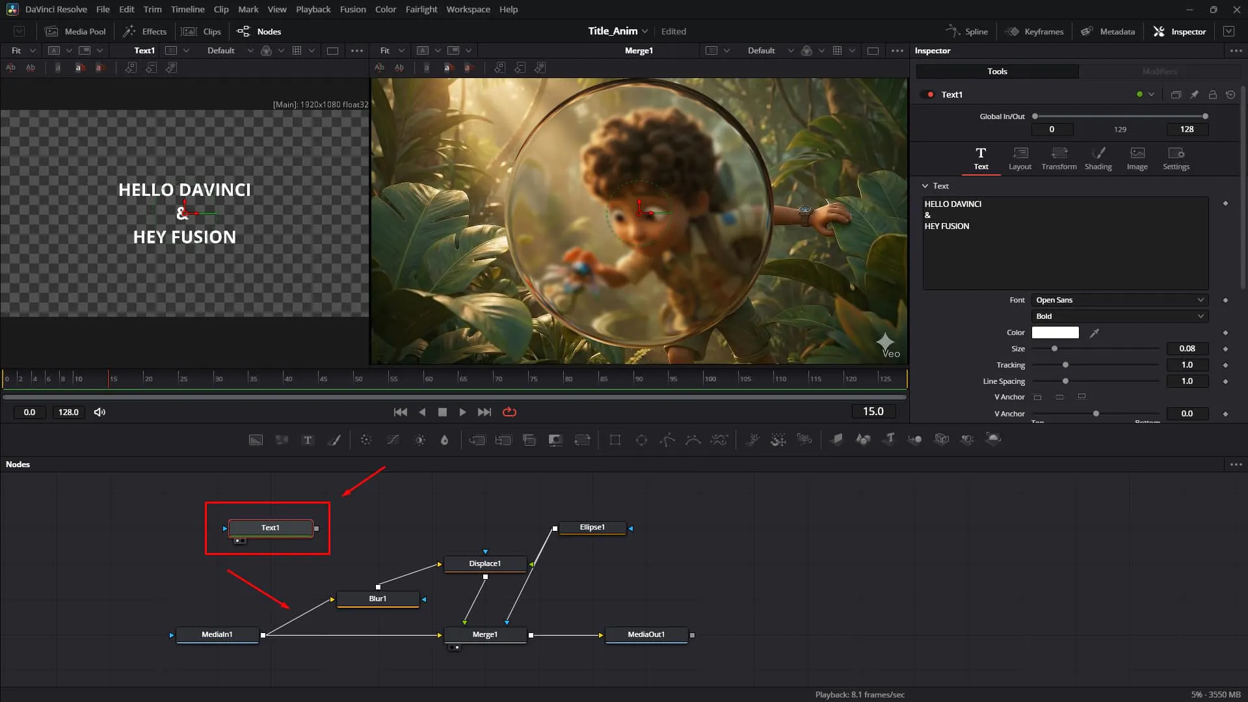Open the Bold font style dropdown
Image resolution: width=1248 pixels, height=702 pixels.
click(1119, 316)
